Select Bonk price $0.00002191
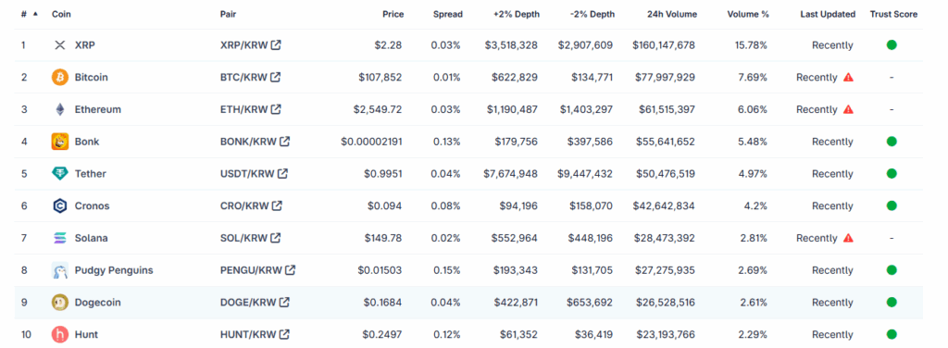 tap(372, 142)
